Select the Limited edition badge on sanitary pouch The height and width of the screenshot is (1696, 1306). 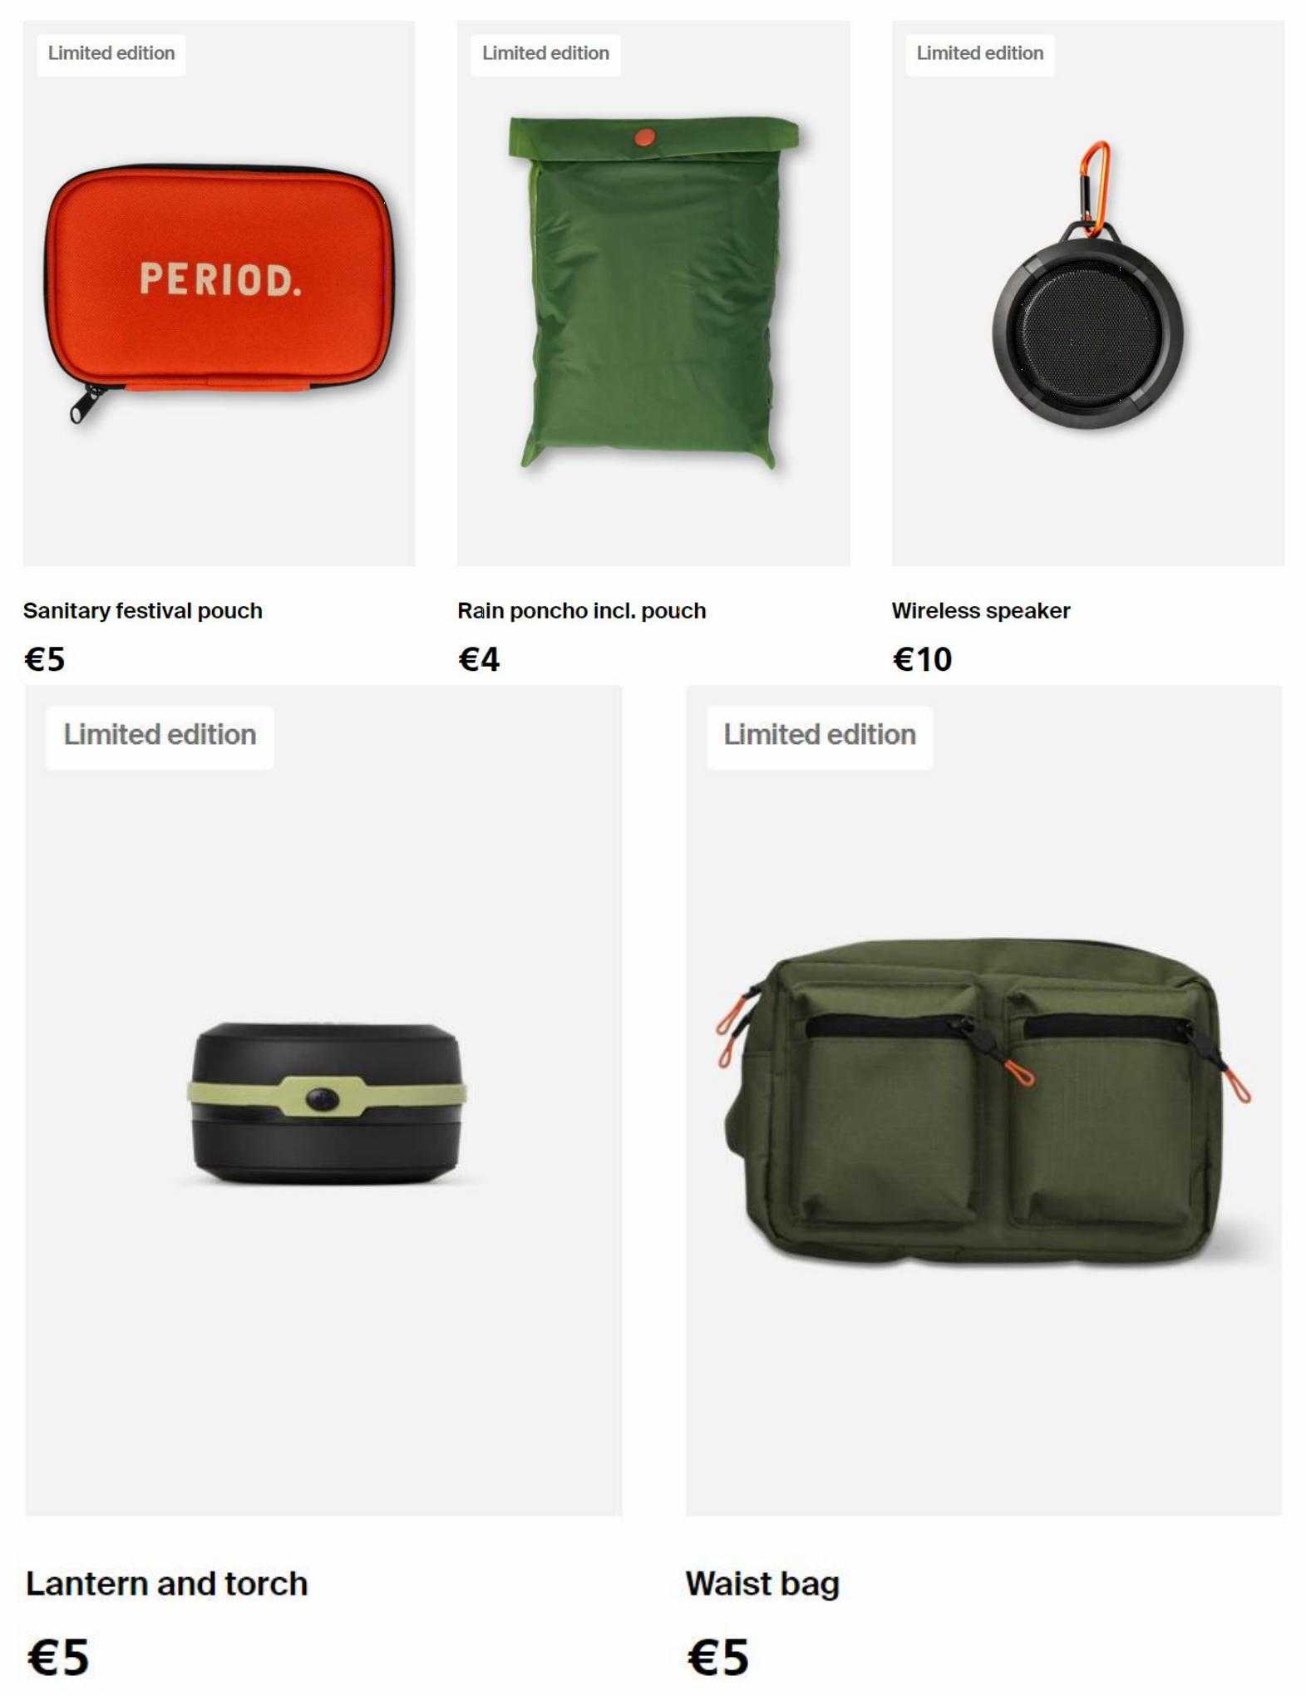[111, 54]
